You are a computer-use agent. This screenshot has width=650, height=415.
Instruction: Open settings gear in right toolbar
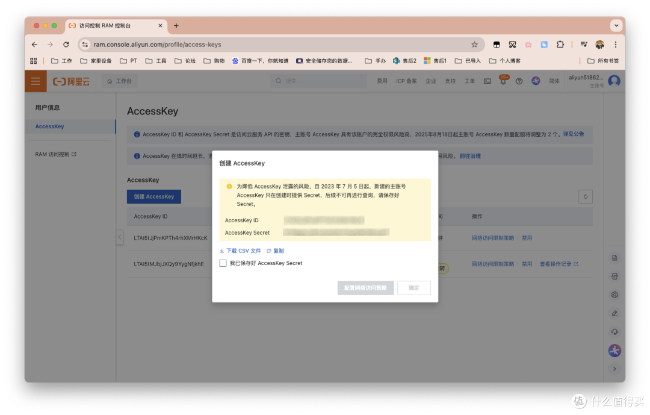pos(614,295)
